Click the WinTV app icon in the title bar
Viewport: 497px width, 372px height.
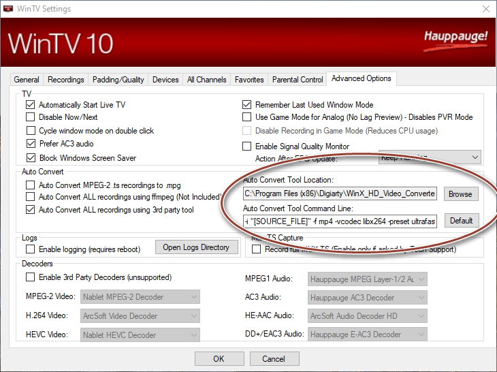coord(8,9)
